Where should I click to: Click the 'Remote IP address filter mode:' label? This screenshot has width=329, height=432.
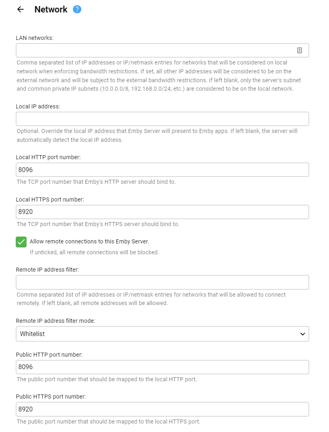click(55, 321)
